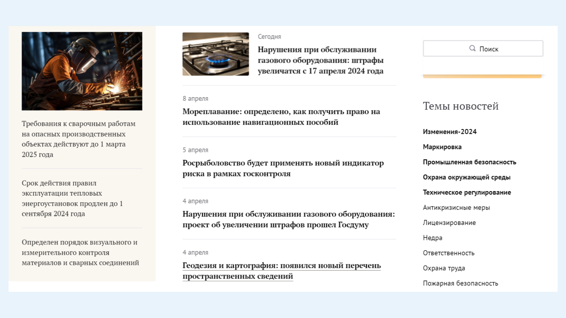Open article on тепловых энергоустановок rules extension
The height and width of the screenshot is (318, 566).
pos(72,198)
